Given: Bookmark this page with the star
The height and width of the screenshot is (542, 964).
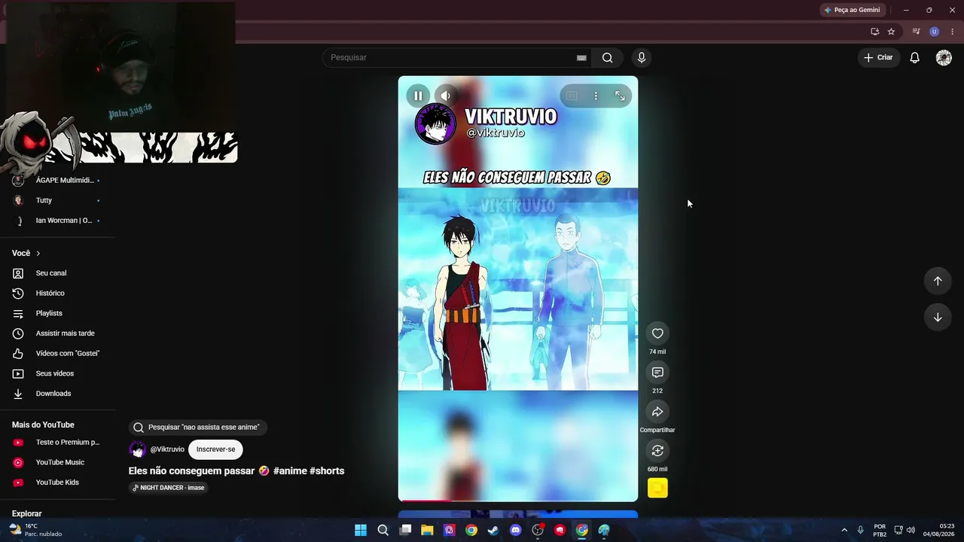Looking at the screenshot, I should click(x=891, y=32).
